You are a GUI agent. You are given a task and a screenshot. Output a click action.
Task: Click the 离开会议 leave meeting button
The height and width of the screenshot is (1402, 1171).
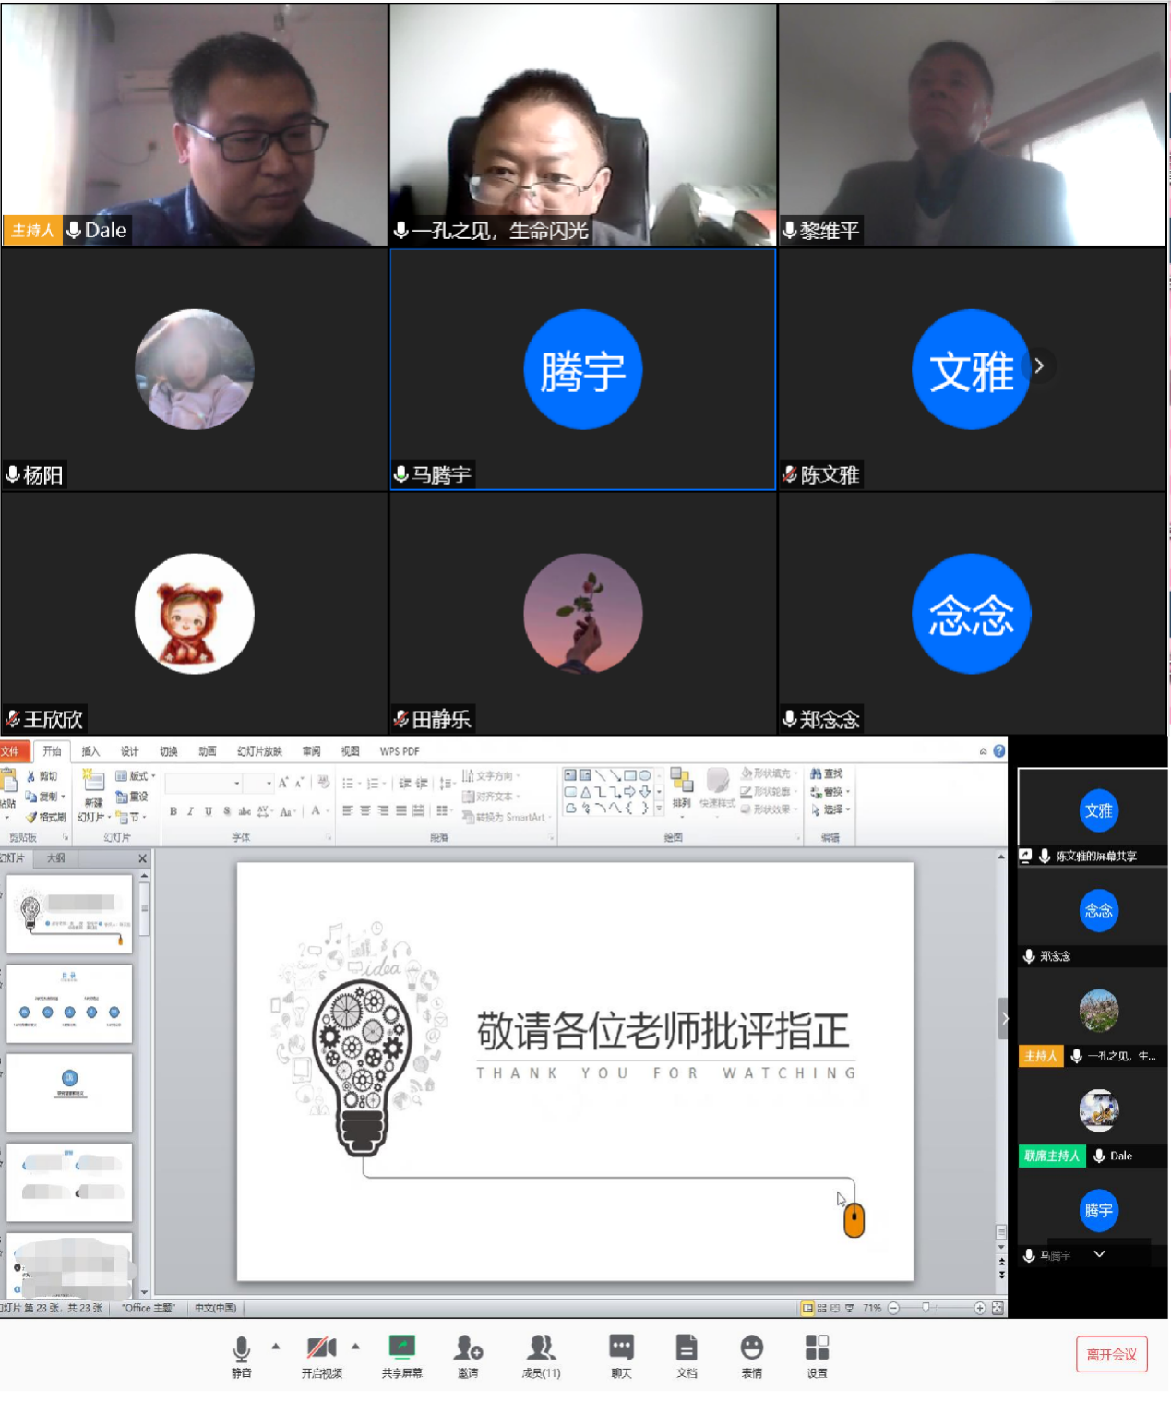point(1111,1354)
